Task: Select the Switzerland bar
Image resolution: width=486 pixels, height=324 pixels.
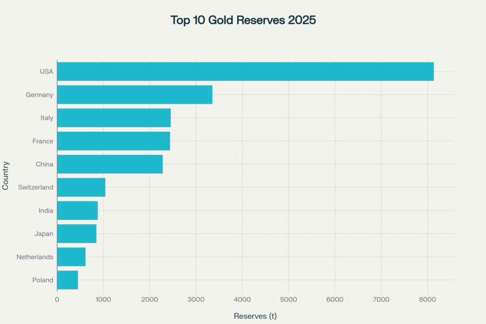Action: pos(81,187)
